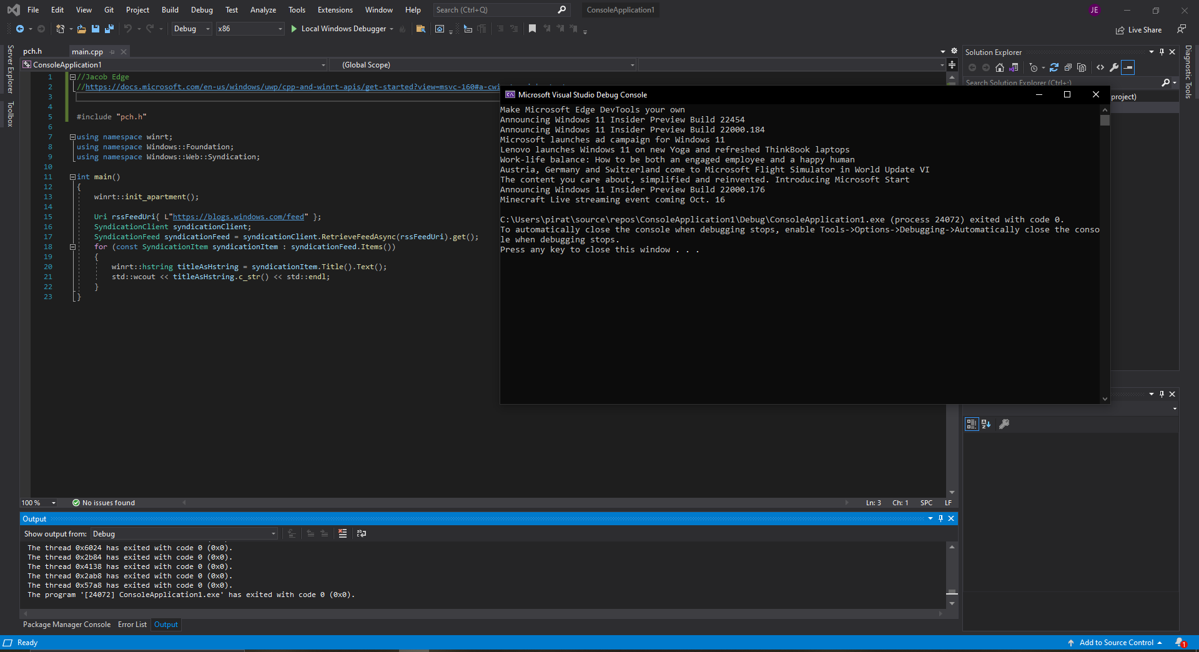
Task: Click Add to Source Control
Action: (x=1117, y=643)
